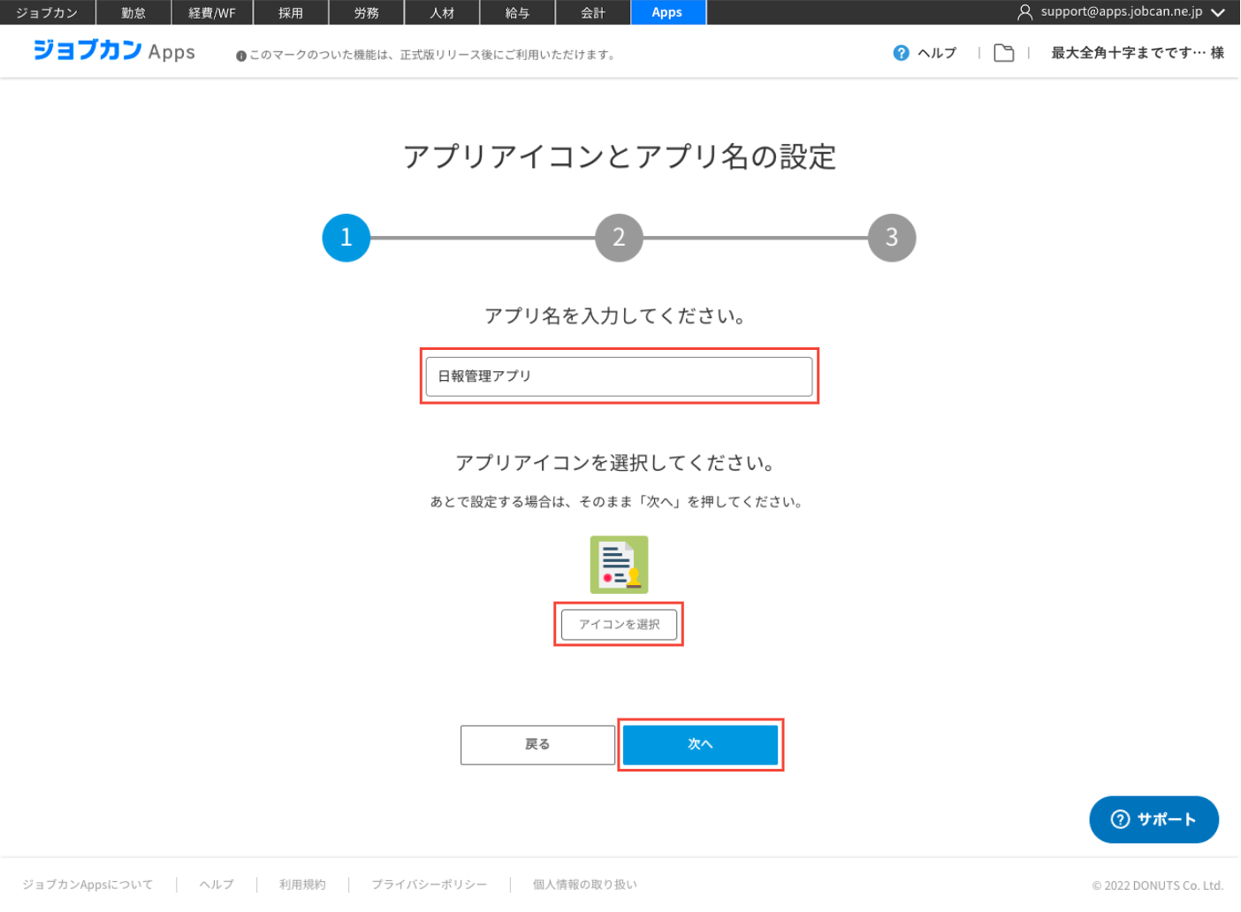
Task: Open the 経費/WF tab
Action: 212,12
